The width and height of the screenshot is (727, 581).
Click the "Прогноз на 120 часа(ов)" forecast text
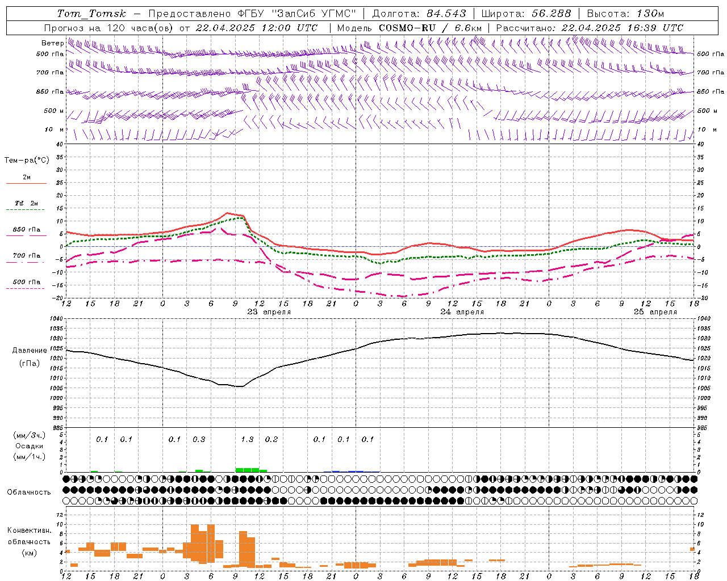[110, 28]
